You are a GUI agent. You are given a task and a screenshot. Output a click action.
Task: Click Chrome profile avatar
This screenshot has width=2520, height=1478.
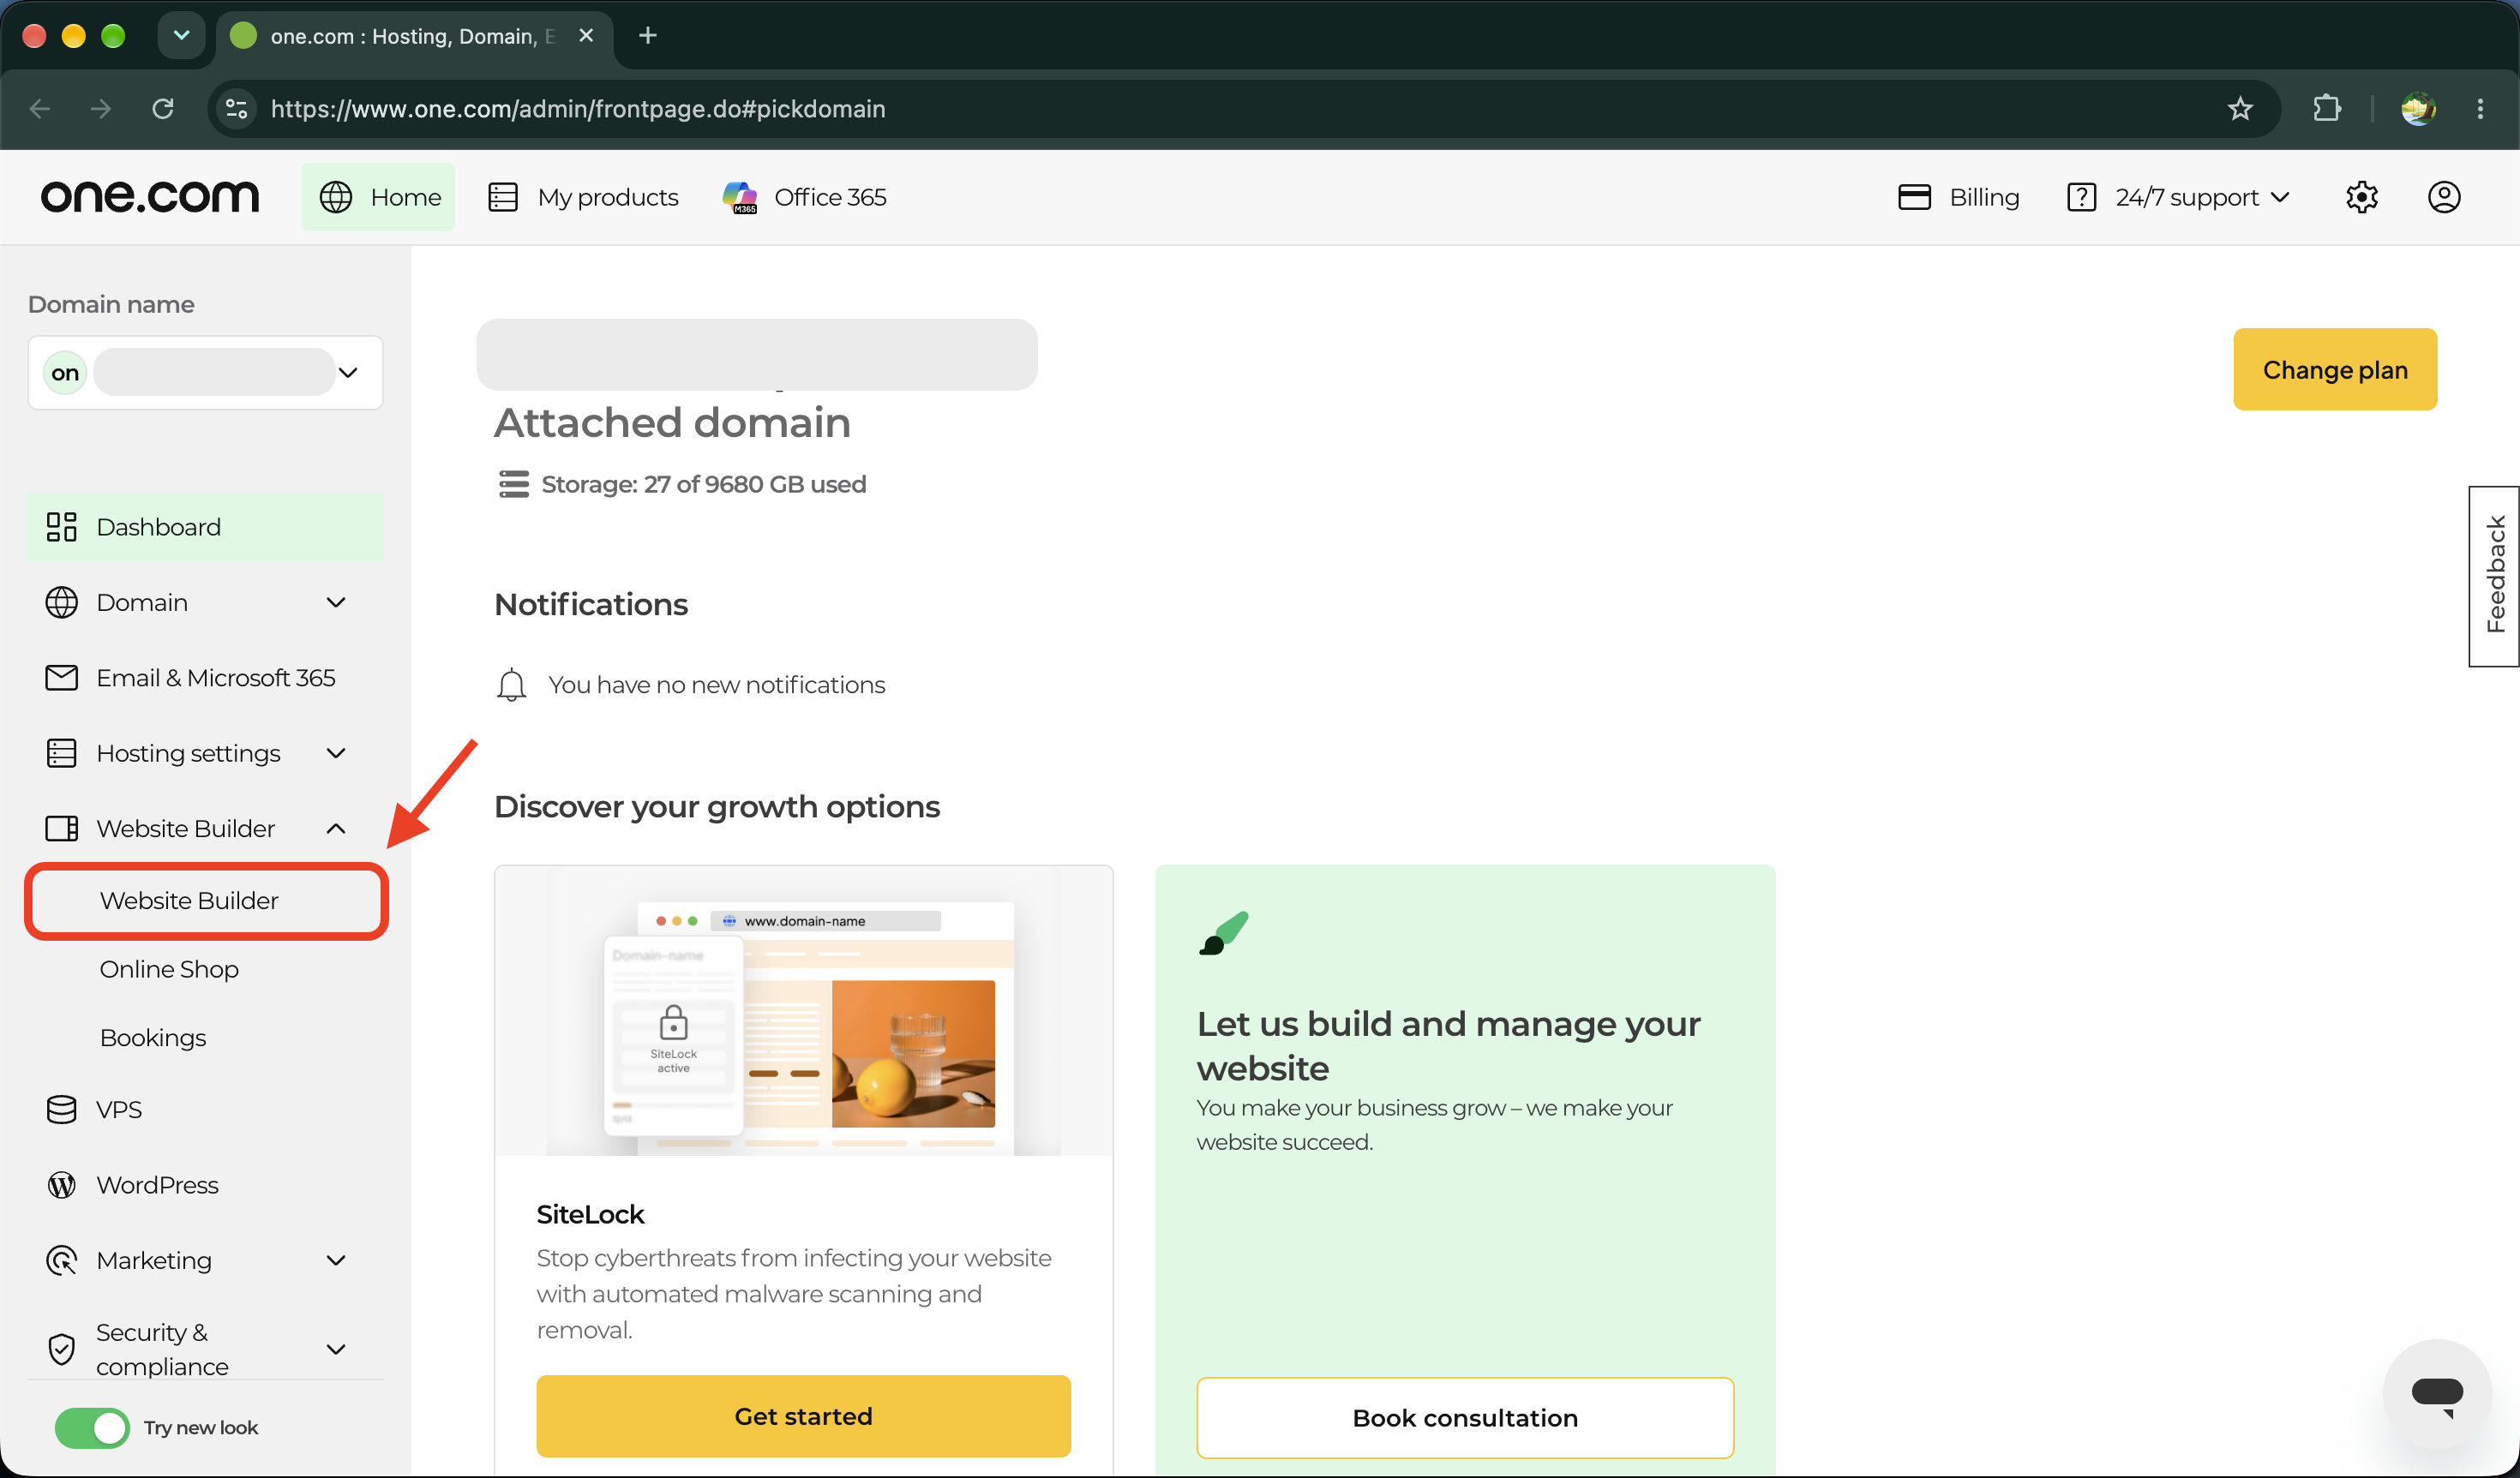[2418, 108]
